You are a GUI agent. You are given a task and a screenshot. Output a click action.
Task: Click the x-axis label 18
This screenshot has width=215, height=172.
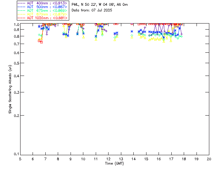pyautogui.click(x=184, y=159)
